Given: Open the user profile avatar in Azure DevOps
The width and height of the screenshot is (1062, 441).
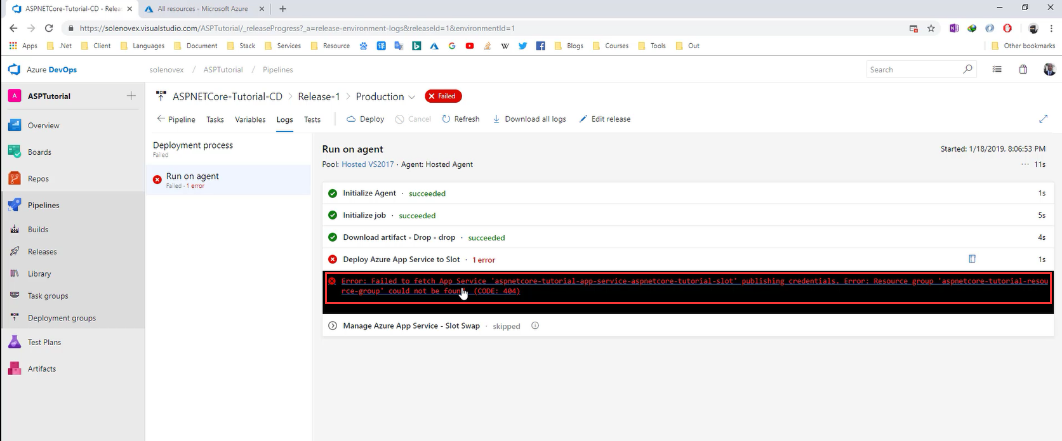Looking at the screenshot, I should (x=1049, y=70).
